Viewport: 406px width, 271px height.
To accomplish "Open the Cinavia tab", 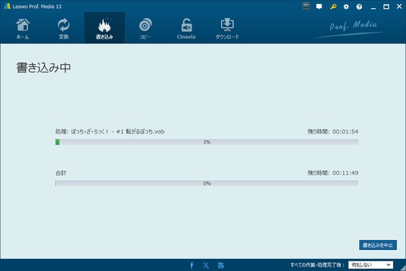I will point(186,28).
